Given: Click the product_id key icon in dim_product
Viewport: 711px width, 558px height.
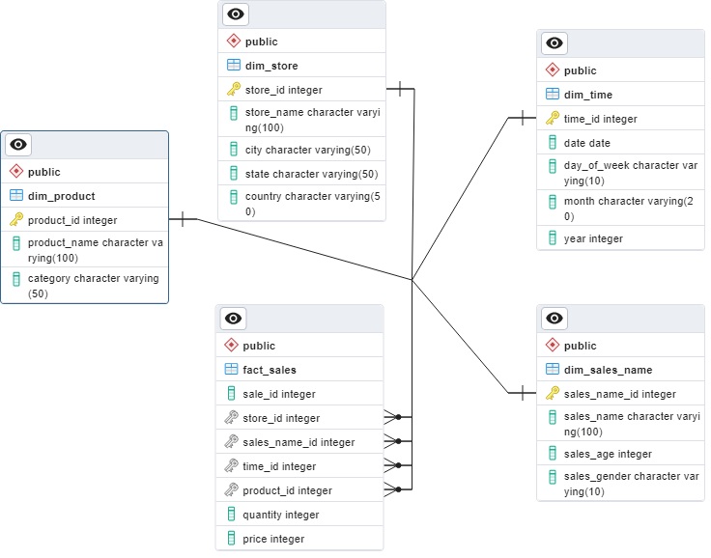Looking at the screenshot, I should pos(16,220).
